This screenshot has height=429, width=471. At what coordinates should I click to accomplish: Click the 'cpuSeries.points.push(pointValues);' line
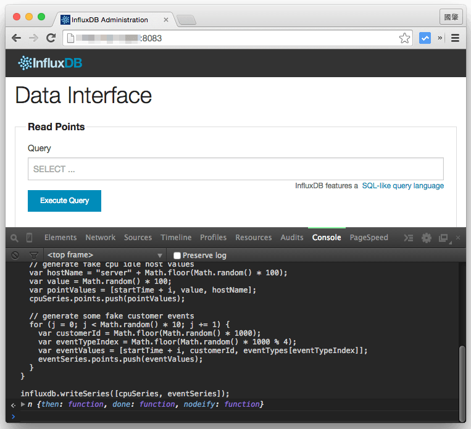click(x=107, y=299)
